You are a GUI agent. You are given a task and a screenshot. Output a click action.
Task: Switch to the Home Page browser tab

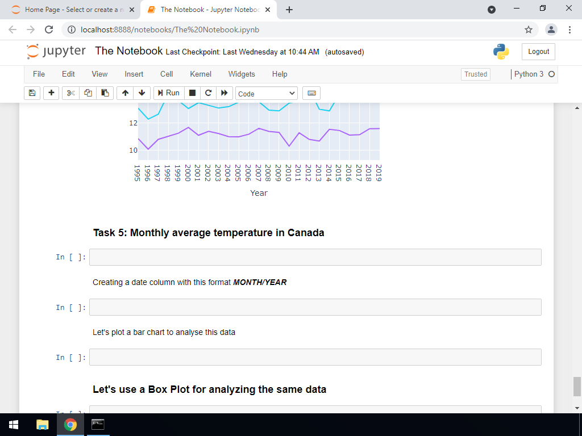click(x=70, y=10)
